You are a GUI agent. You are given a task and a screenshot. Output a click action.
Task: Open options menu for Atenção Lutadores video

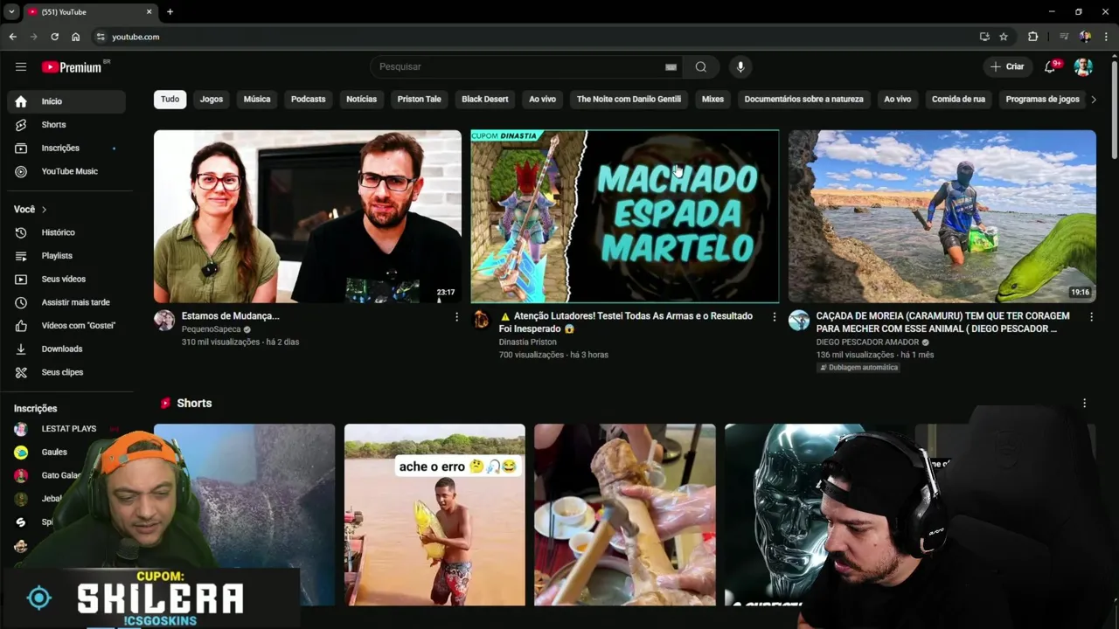click(x=774, y=317)
